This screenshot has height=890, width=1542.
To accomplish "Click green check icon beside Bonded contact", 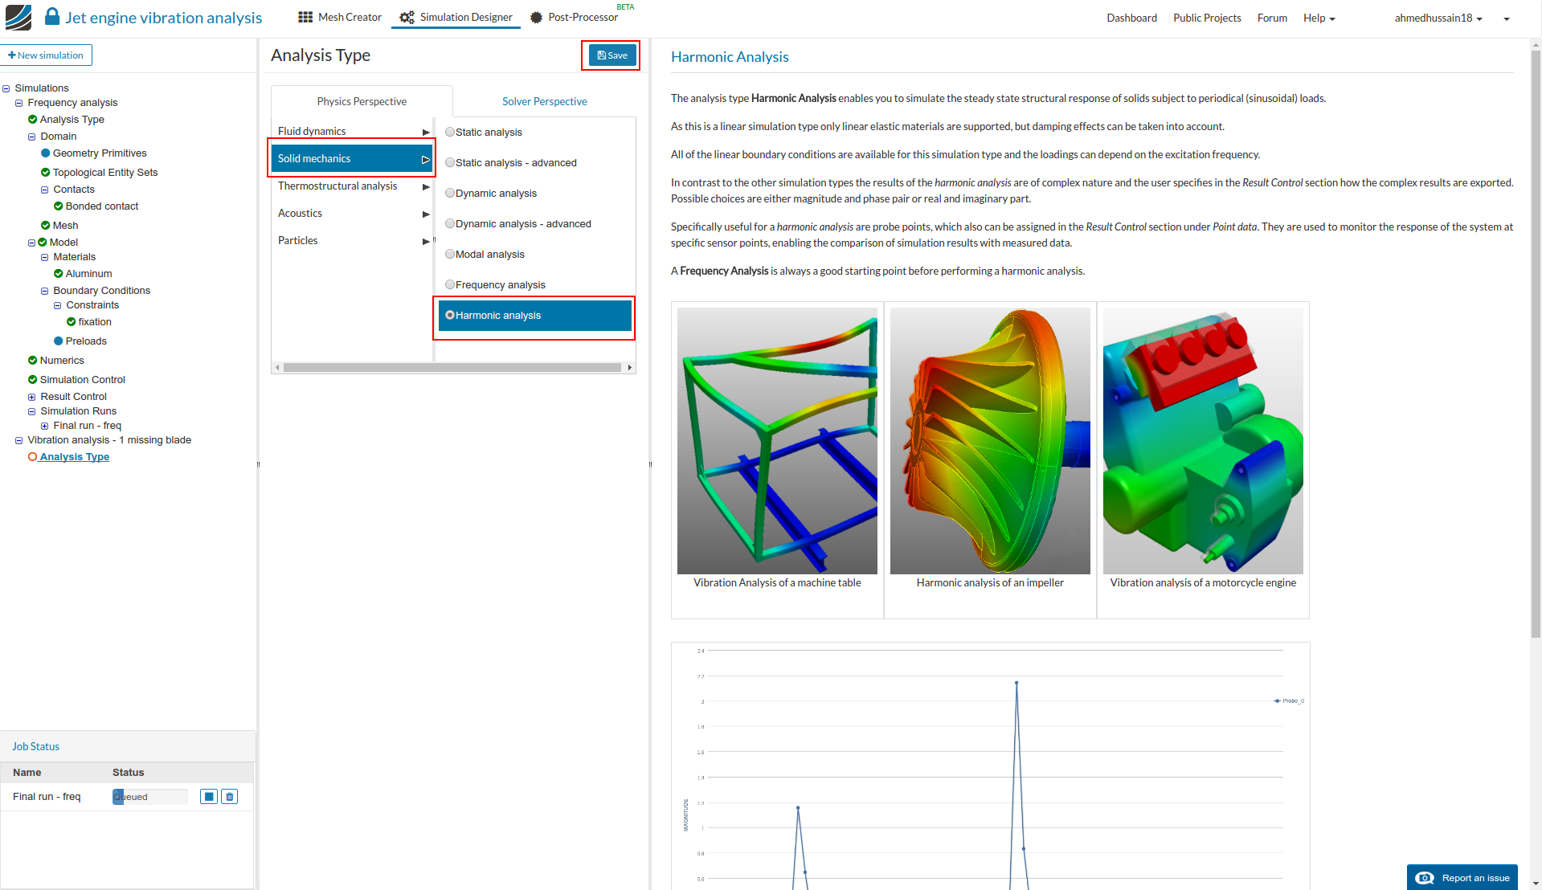I will tap(59, 206).
